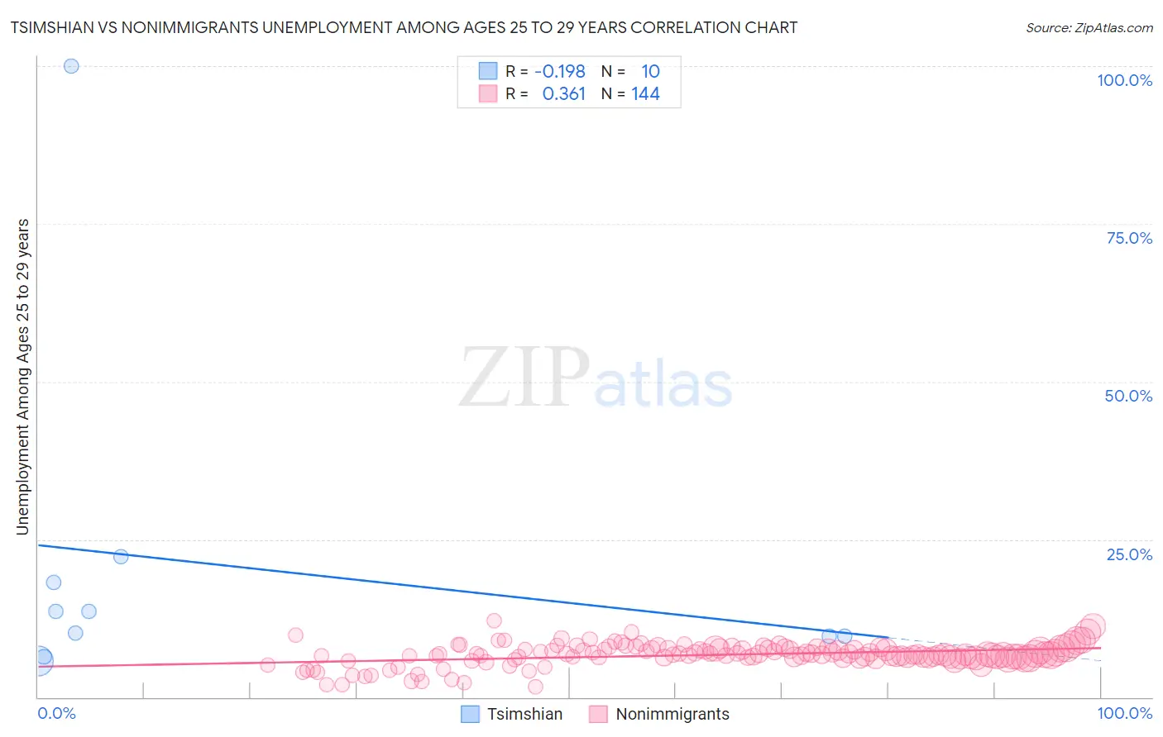
Task: Click the ZIPatlas watermark logo
Action: (x=596, y=378)
